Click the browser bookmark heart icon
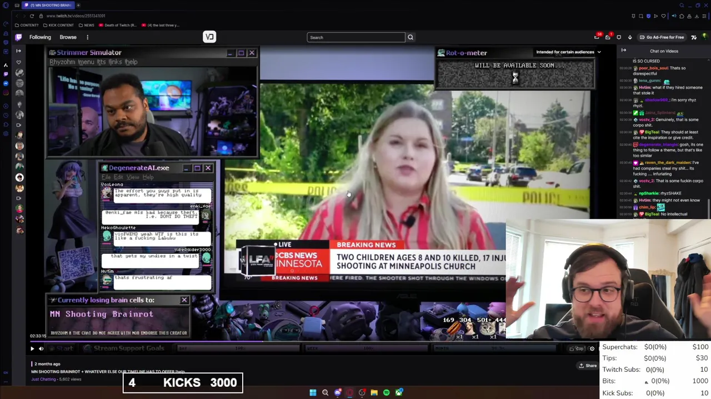The height and width of the screenshot is (399, 711). (x=663, y=16)
